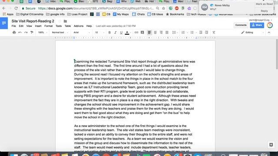The height and width of the screenshot is (156, 278).
Task: Open the ISTE browser tab
Action: [x=93, y=1]
